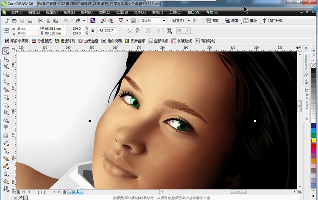Image resolution: width=318 pixels, height=200 pixels.
Task: Click the 适合页面 button
Action: 112,41
